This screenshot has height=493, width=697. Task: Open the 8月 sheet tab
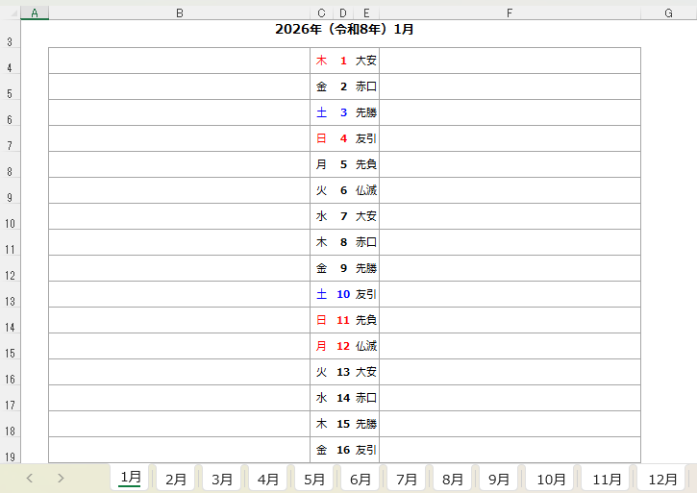coord(453,479)
